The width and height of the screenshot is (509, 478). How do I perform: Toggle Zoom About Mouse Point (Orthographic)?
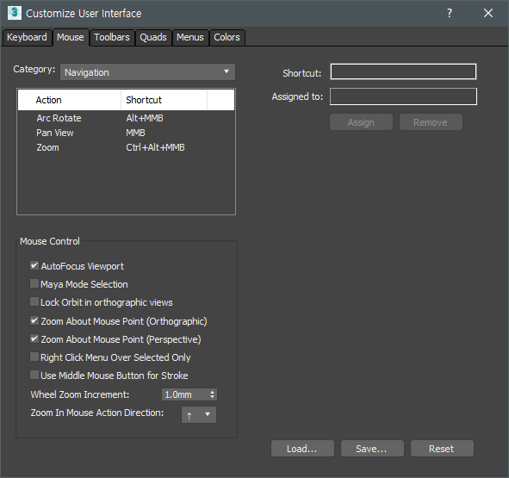34,321
